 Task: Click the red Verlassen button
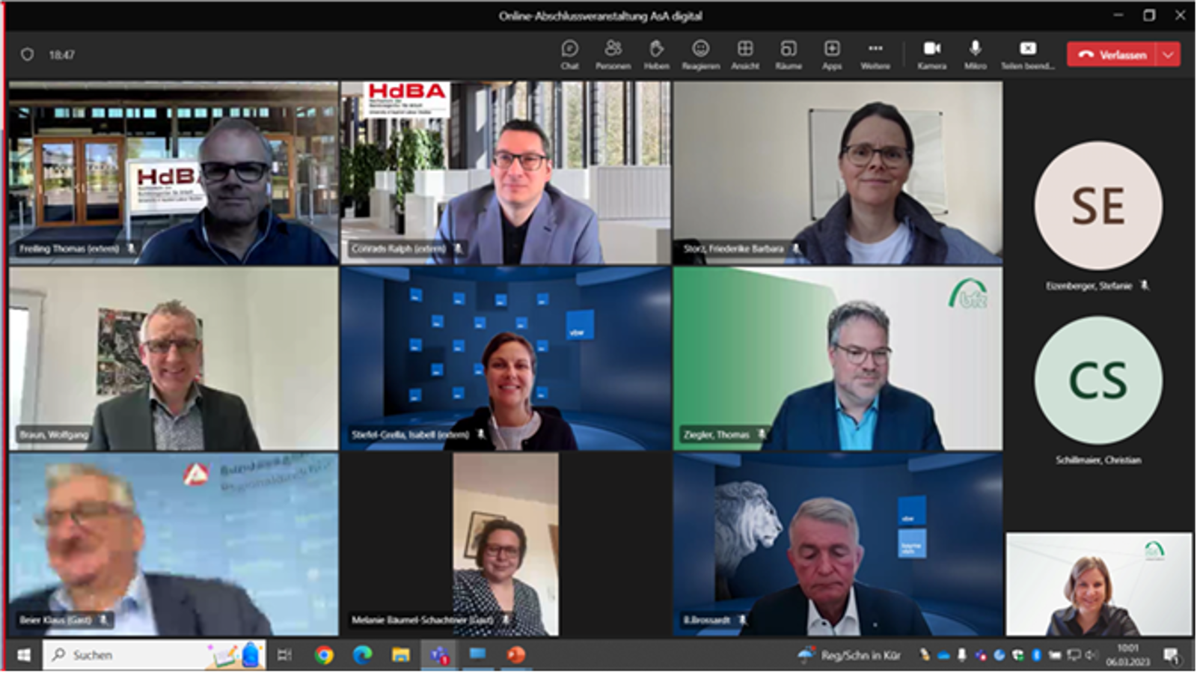[1112, 55]
